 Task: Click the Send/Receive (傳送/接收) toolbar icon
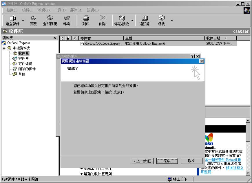coord(122,18)
